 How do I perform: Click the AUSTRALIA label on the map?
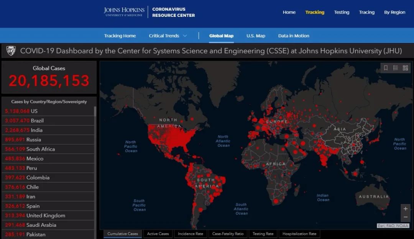(x=374, y=196)
